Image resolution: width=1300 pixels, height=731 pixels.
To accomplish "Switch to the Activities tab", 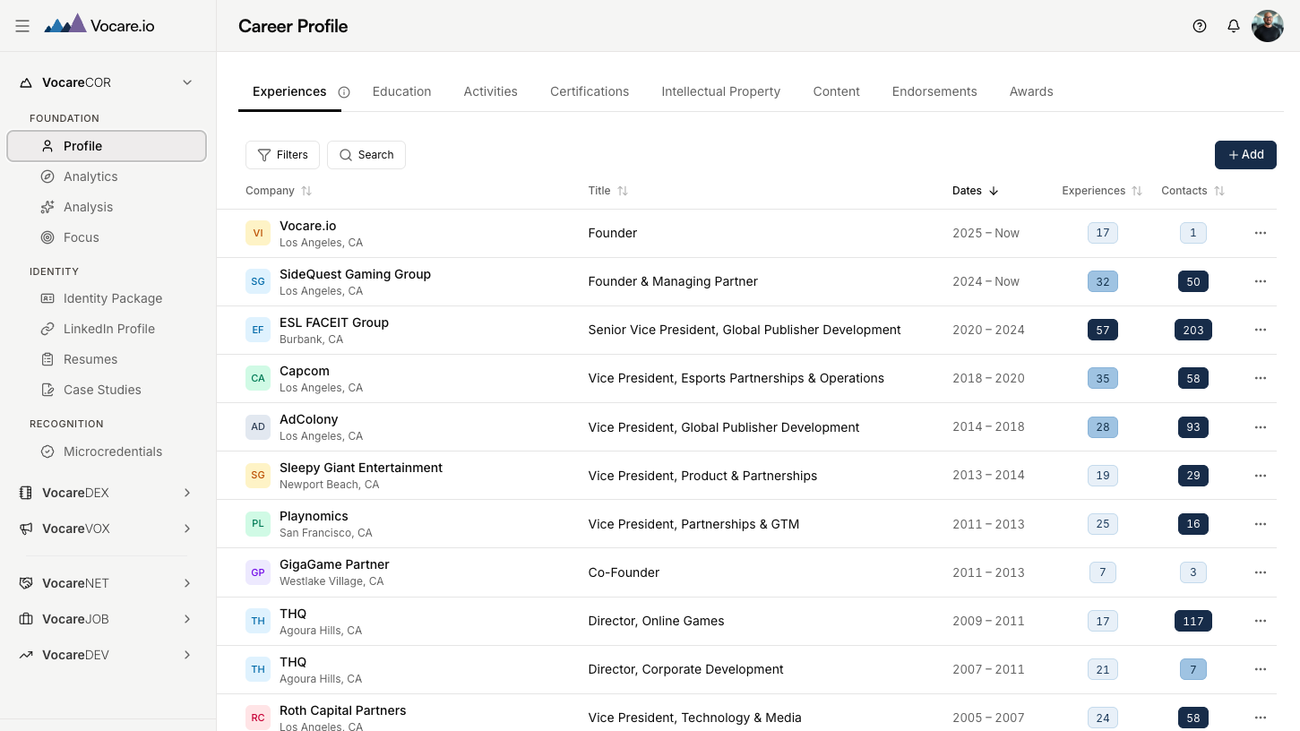I will 490,91.
